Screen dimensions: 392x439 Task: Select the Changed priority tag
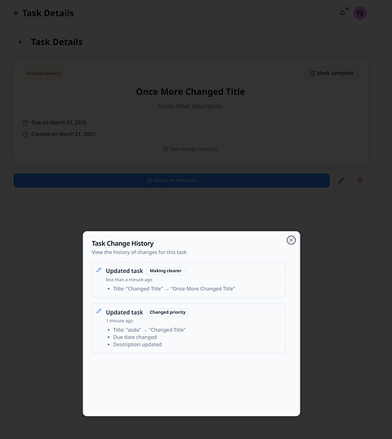(x=167, y=312)
